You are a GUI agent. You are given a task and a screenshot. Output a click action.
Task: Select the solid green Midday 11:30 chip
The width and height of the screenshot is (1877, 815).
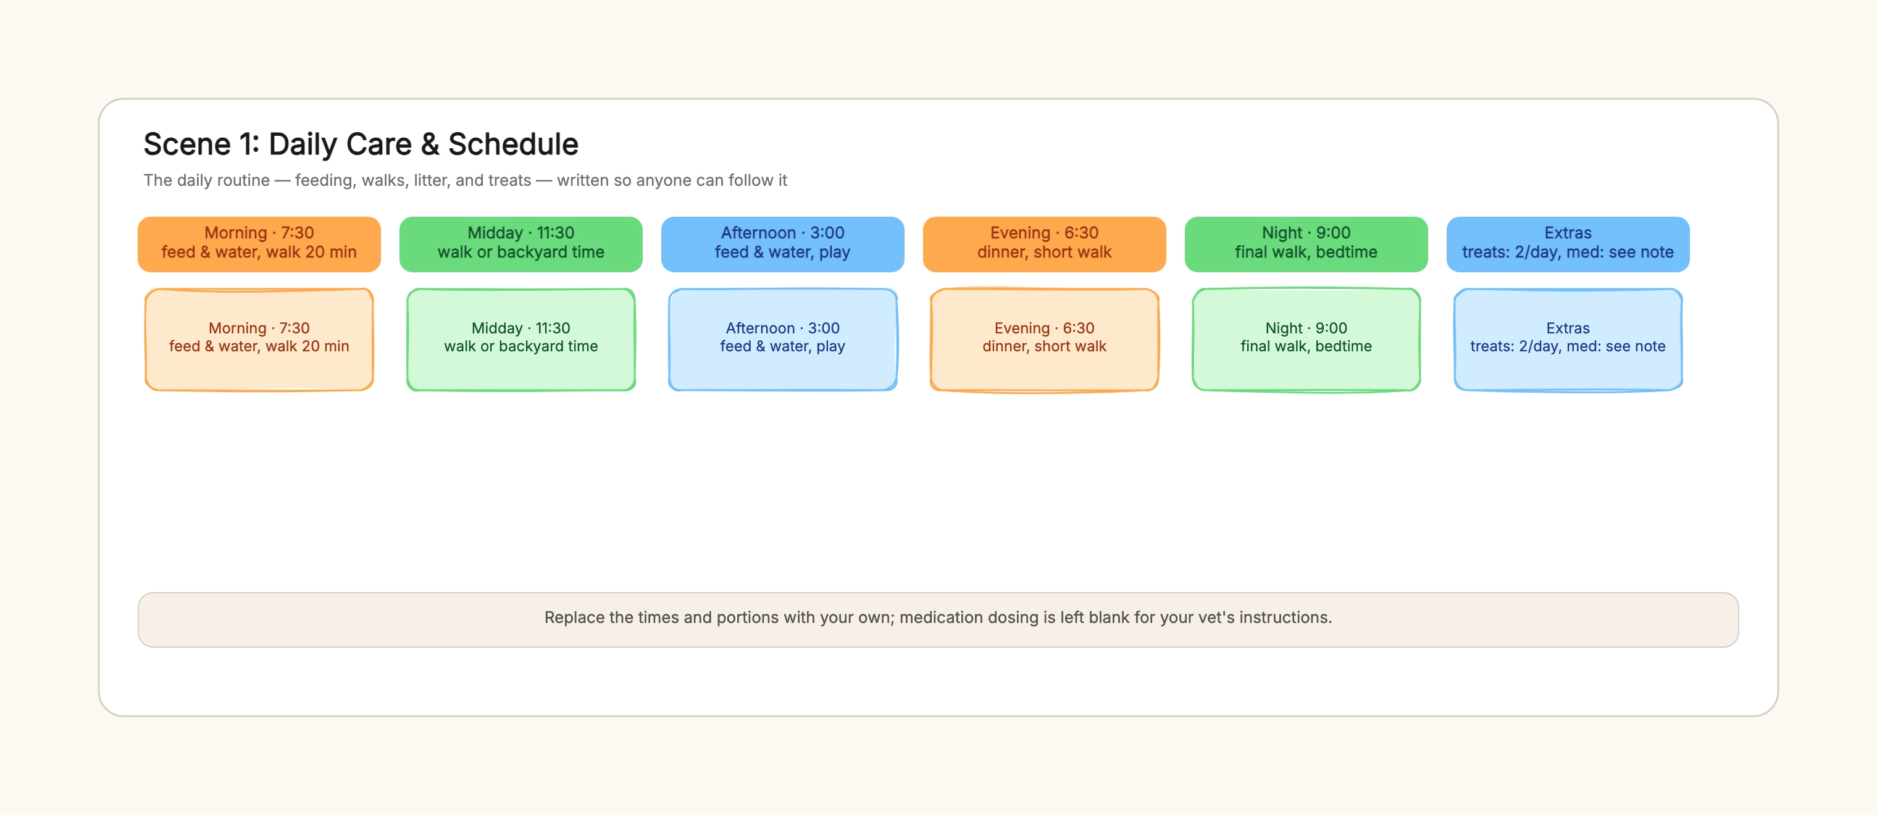point(520,243)
